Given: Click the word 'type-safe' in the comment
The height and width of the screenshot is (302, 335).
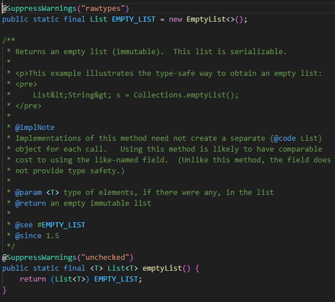Looking at the screenshot, I should point(175,74).
